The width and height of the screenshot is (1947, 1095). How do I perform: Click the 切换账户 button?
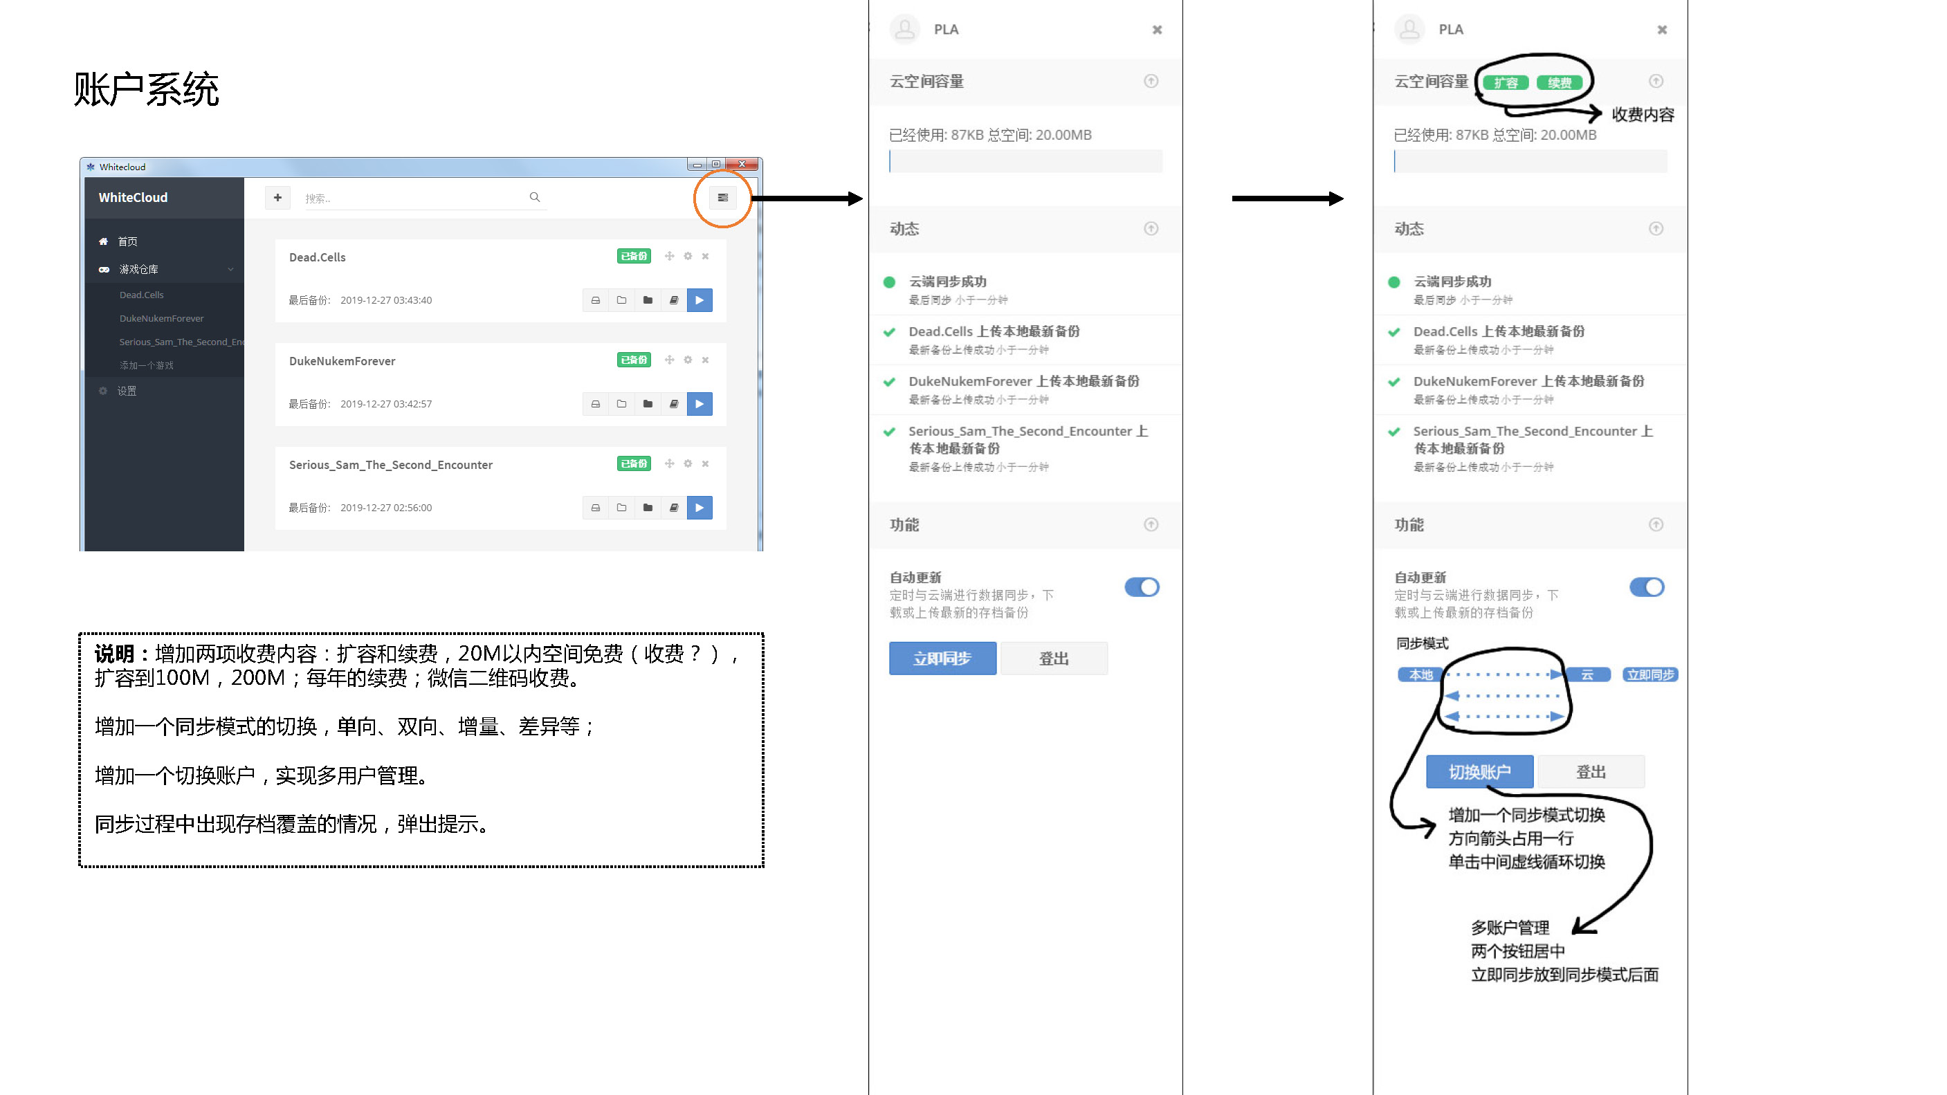pyautogui.click(x=1479, y=771)
